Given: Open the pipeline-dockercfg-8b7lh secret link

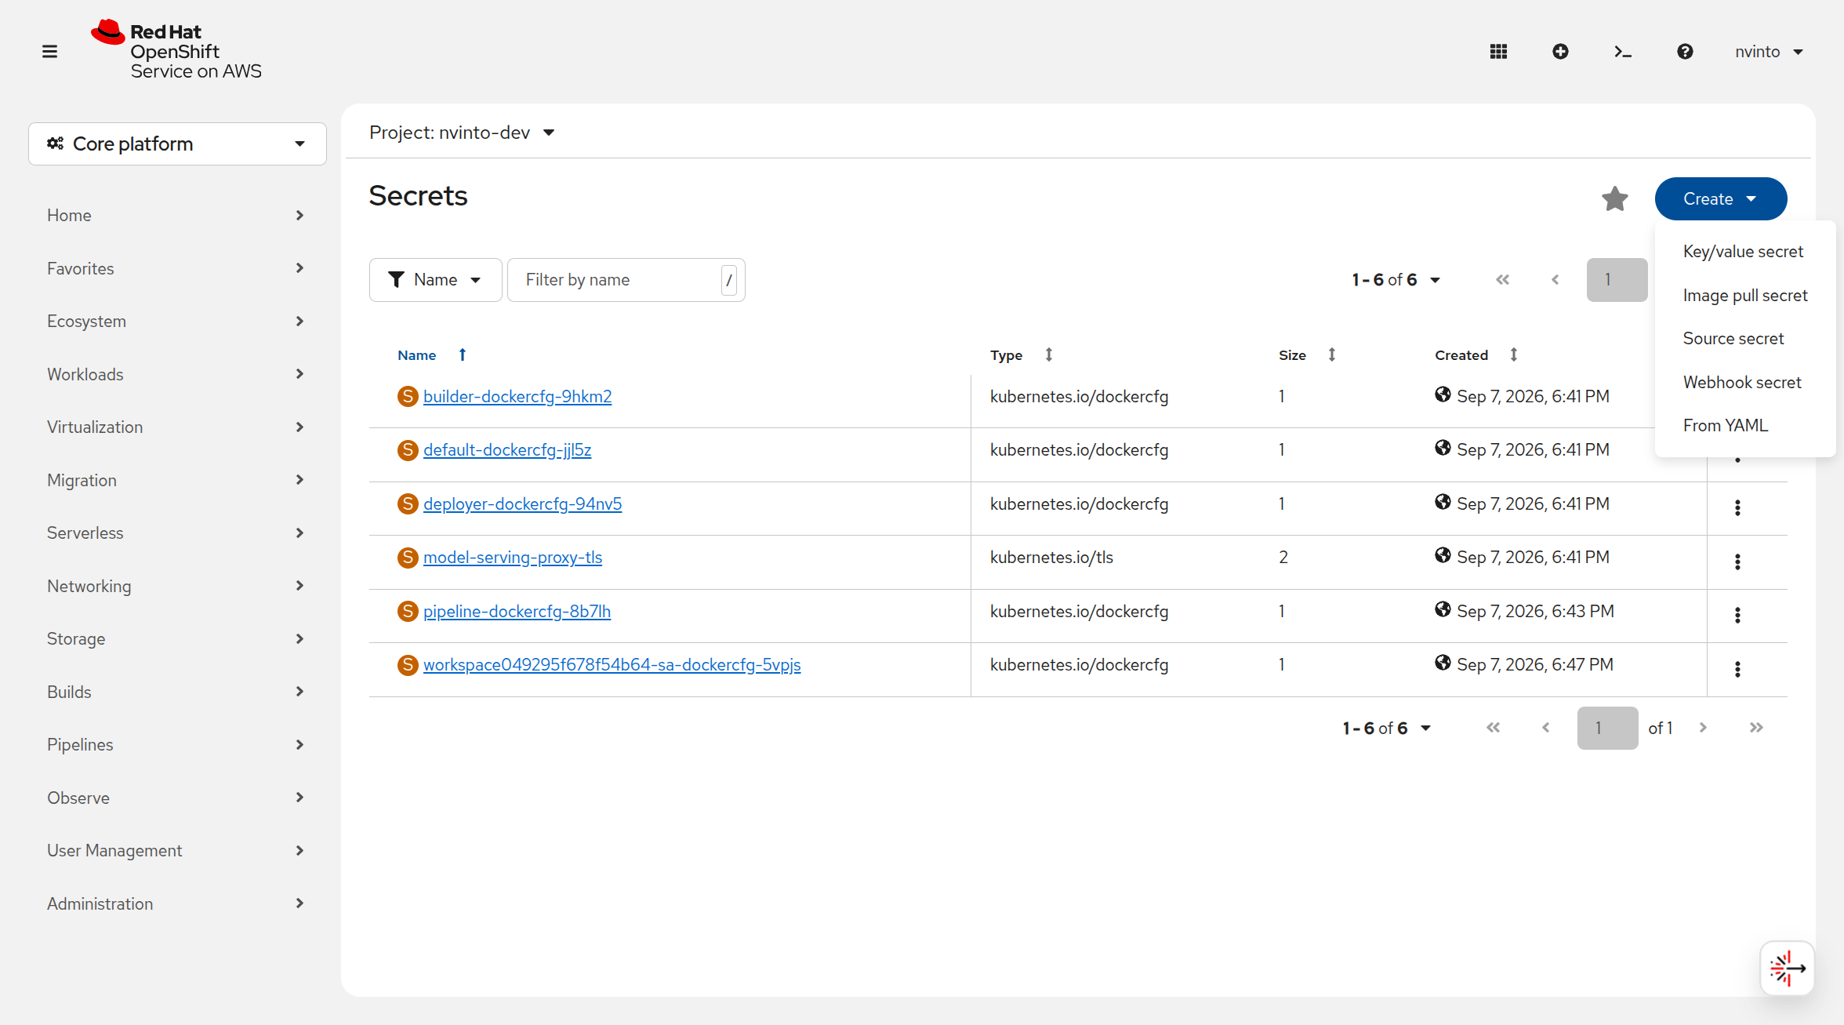Looking at the screenshot, I should 517,612.
